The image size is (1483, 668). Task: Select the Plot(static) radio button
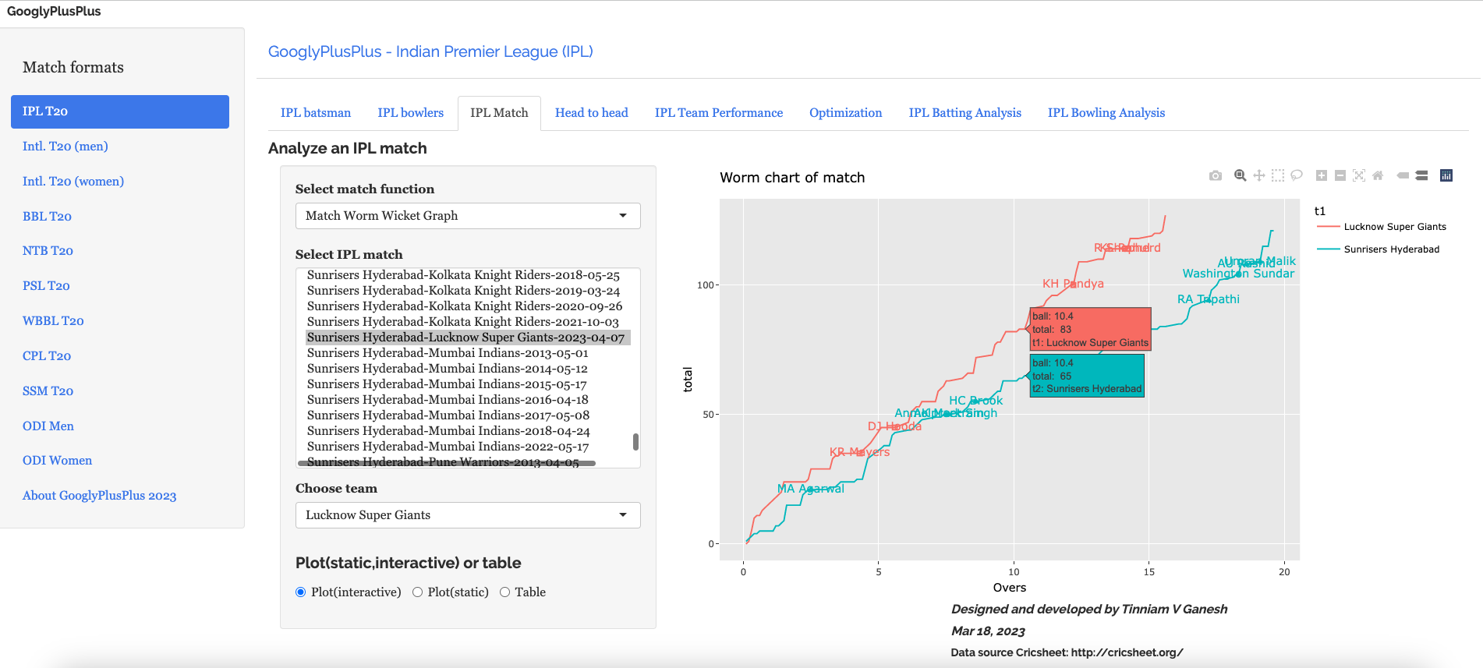[418, 592]
